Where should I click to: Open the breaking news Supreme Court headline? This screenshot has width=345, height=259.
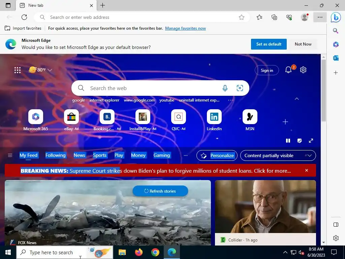(x=156, y=171)
